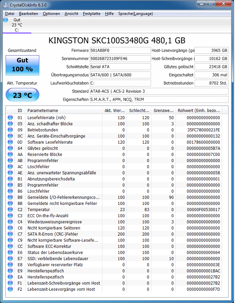Click status icon for AB Programmfehler row

(10, 160)
